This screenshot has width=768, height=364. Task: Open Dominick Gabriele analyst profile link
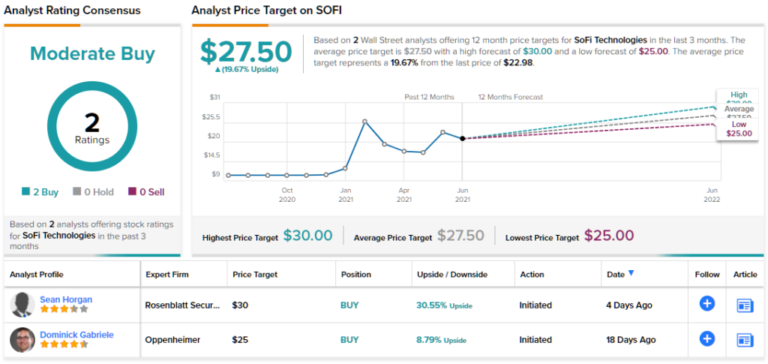pyautogui.click(x=76, y=335)
